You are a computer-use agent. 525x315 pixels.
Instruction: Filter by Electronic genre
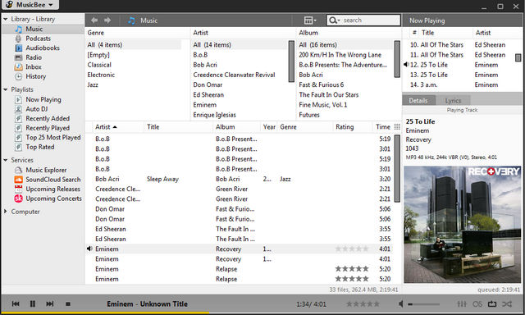(x=101, y=75)
